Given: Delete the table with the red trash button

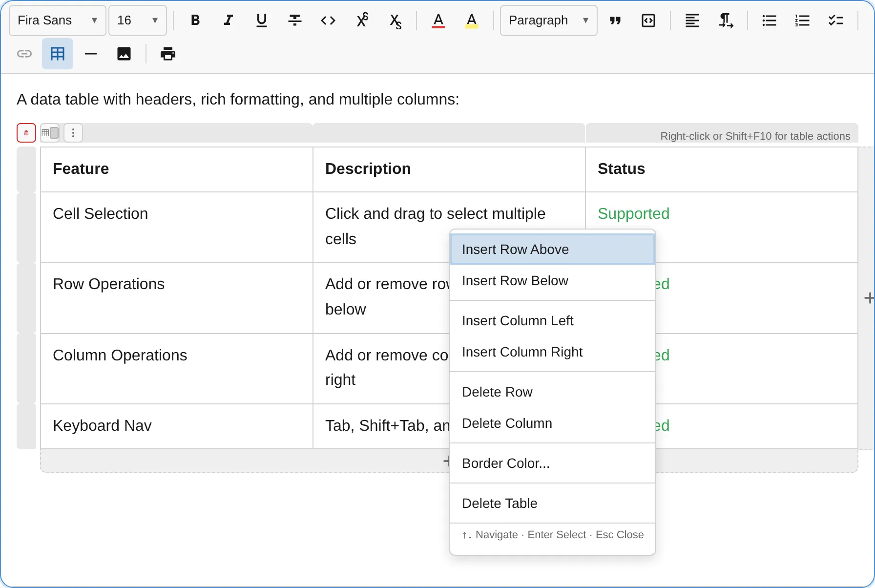Looking at the screenshot, I should (x=26, y=132).
